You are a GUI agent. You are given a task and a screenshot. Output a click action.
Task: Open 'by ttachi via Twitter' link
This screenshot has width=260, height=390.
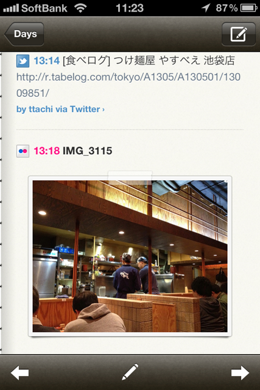click(58, 109)
